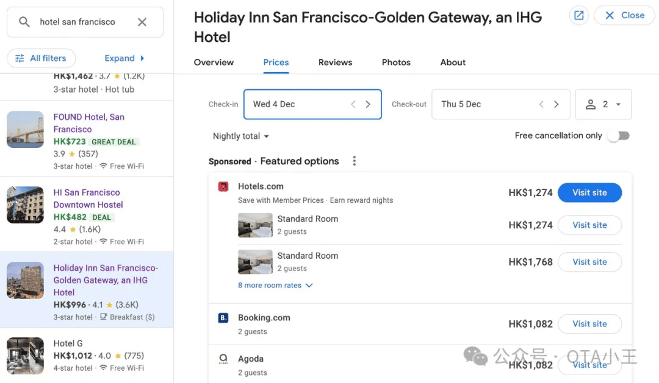Image resolution: width=659 pixels, height=383 pixels.
Task: Open Hotel G thumbnail image
Action: [x=25, y=356]
